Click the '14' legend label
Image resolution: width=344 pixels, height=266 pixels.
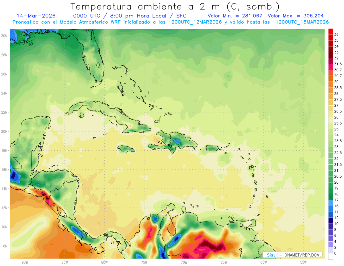coord(337,212)
